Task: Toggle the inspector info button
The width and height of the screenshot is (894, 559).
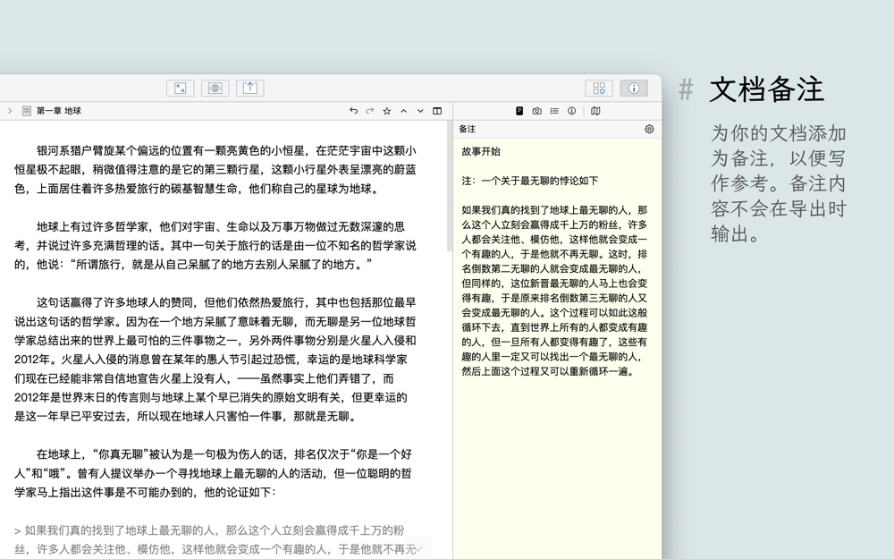Action: click(634, 88)
